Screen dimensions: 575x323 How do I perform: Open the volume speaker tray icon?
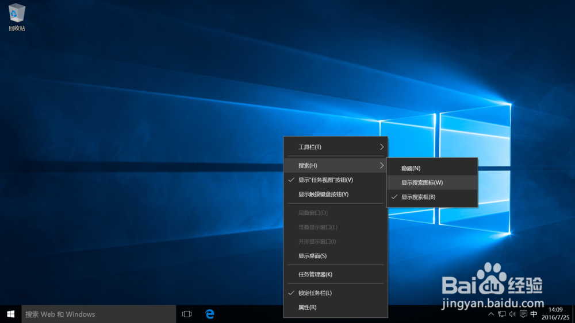click(512, 314)
